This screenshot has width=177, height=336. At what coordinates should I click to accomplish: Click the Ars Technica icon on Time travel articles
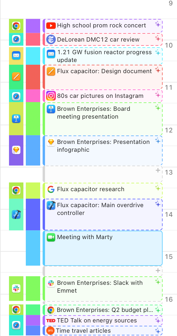(51, 330)
